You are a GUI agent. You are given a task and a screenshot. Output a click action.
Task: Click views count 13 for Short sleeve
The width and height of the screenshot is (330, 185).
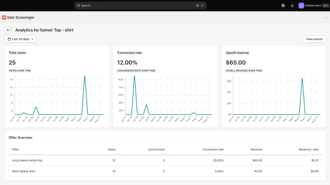(x=114, y=171)
